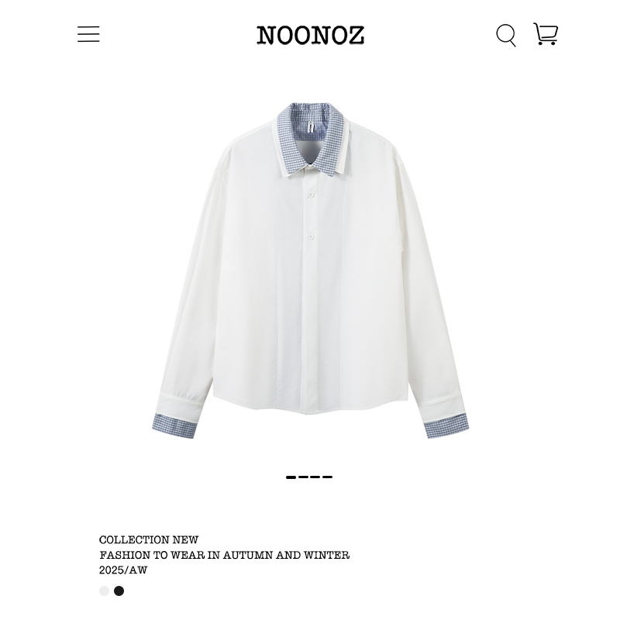Click the right sleeve gingham cuff
The width and height of the screenshot is (620, 620).
coord(447,425)
